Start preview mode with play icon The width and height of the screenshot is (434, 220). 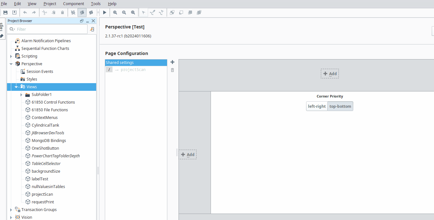point(104,12)
